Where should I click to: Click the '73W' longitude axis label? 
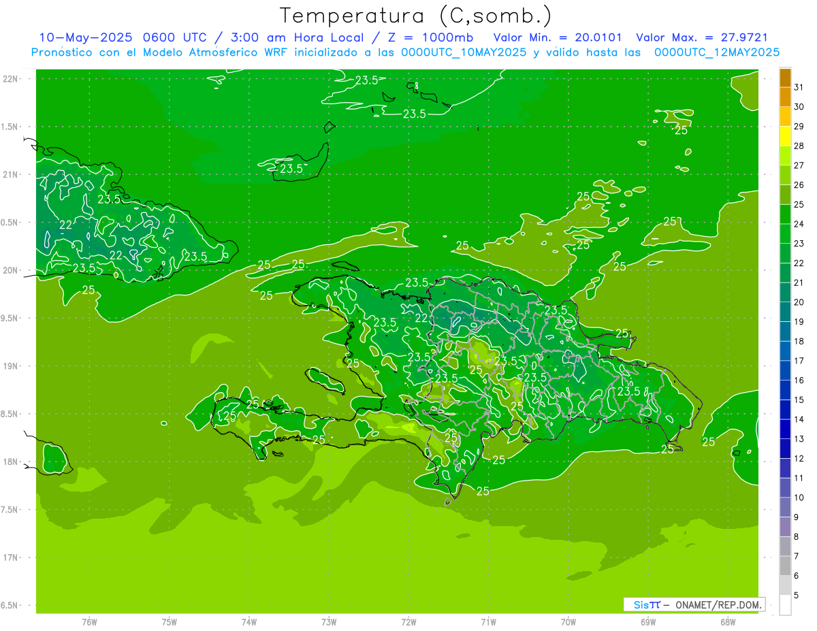tap(329, 622)
